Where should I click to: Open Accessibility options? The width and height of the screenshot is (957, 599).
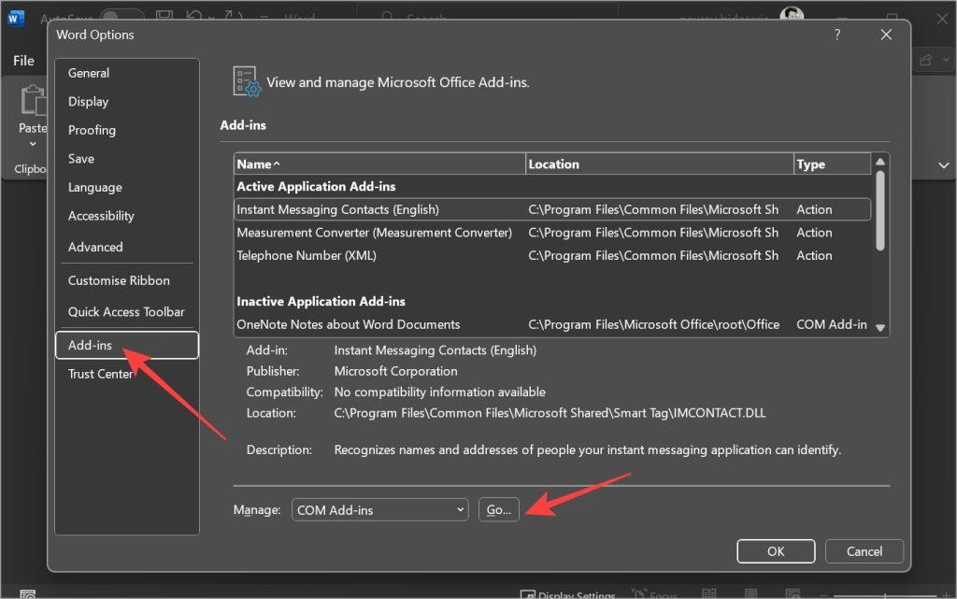101,216
